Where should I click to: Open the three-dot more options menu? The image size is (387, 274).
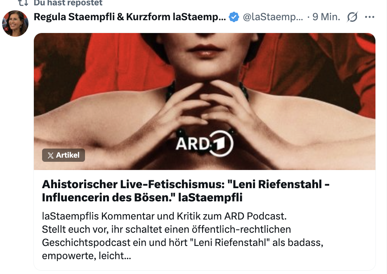pyautogui.click(x=370, y=17)
